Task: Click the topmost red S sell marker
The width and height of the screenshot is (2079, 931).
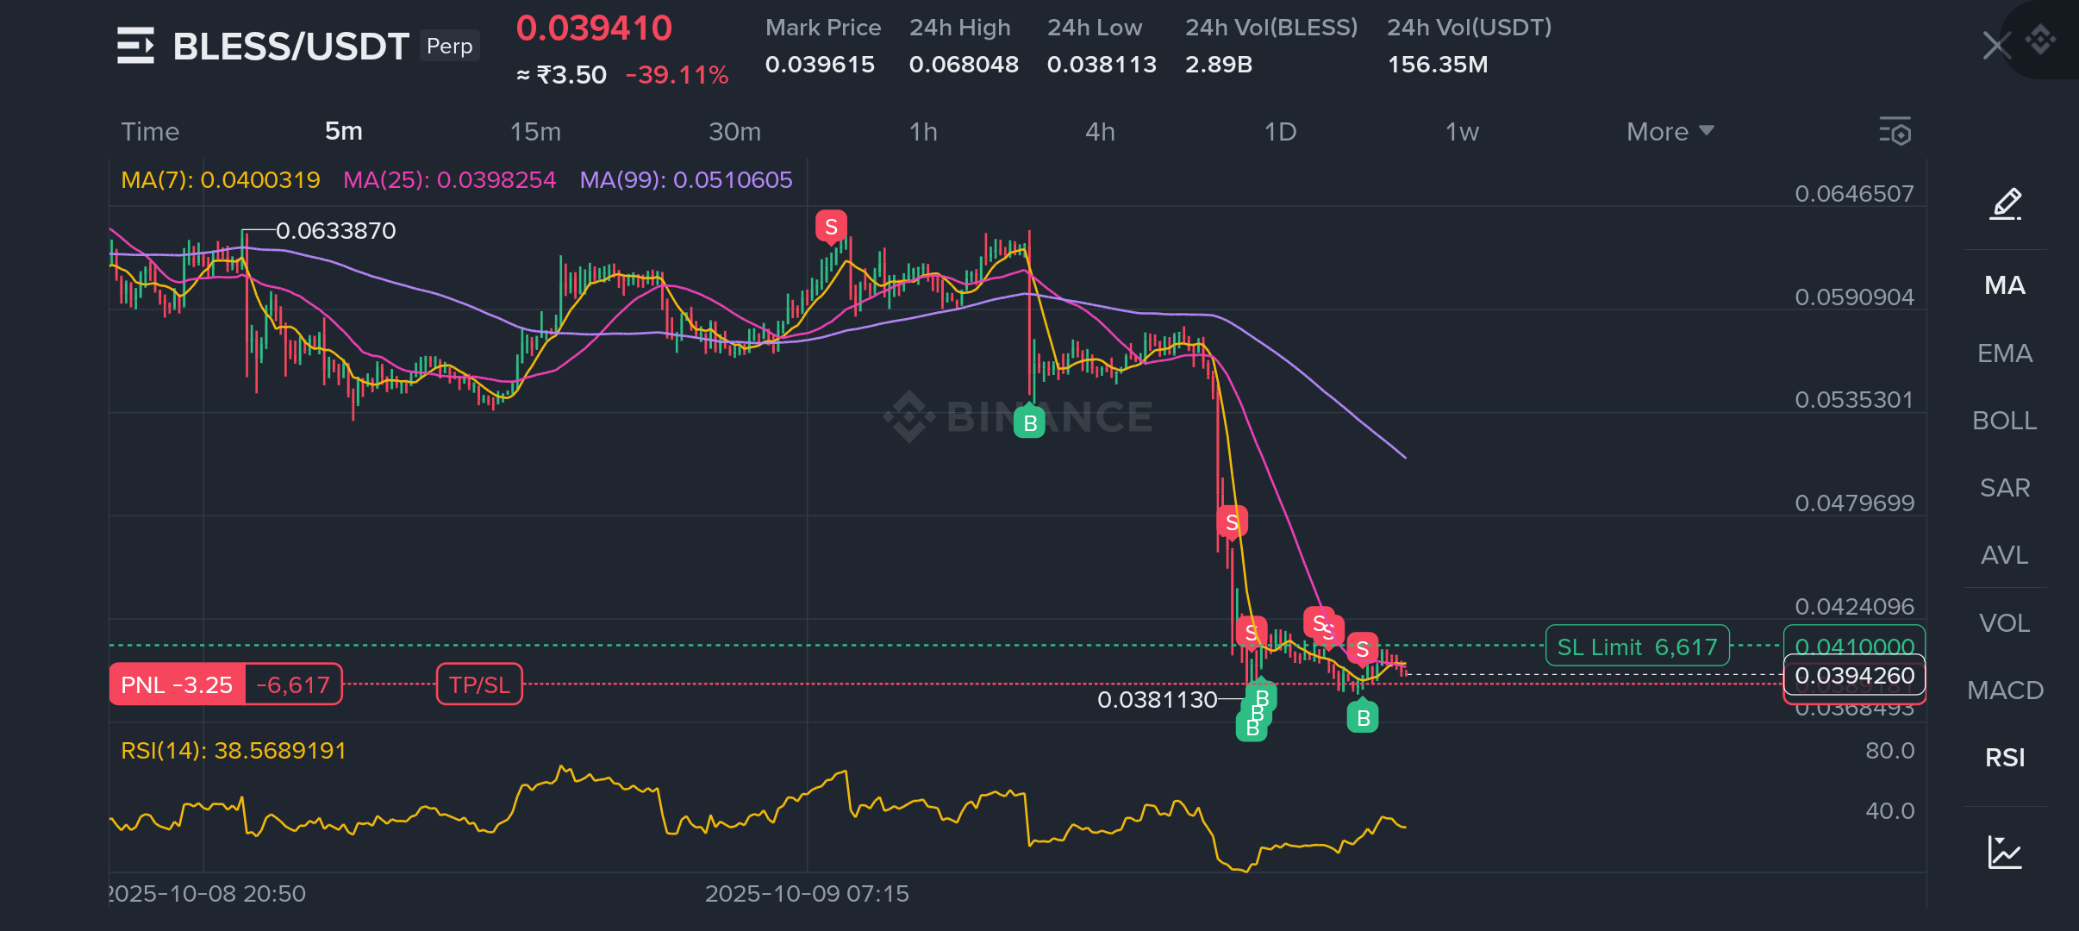Action: [831, 227]
